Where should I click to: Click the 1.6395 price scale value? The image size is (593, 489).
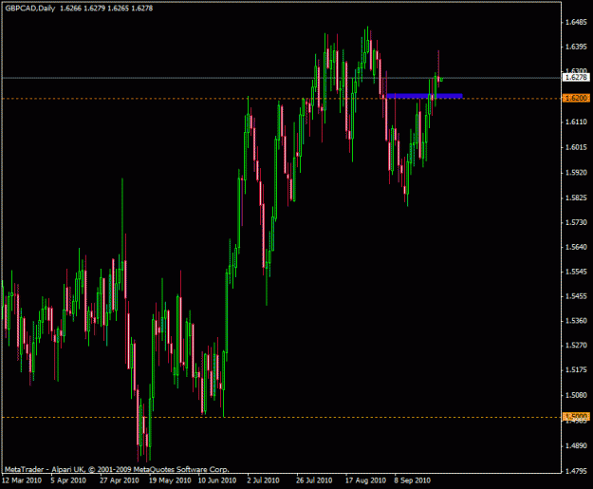(x=576, y=47)
